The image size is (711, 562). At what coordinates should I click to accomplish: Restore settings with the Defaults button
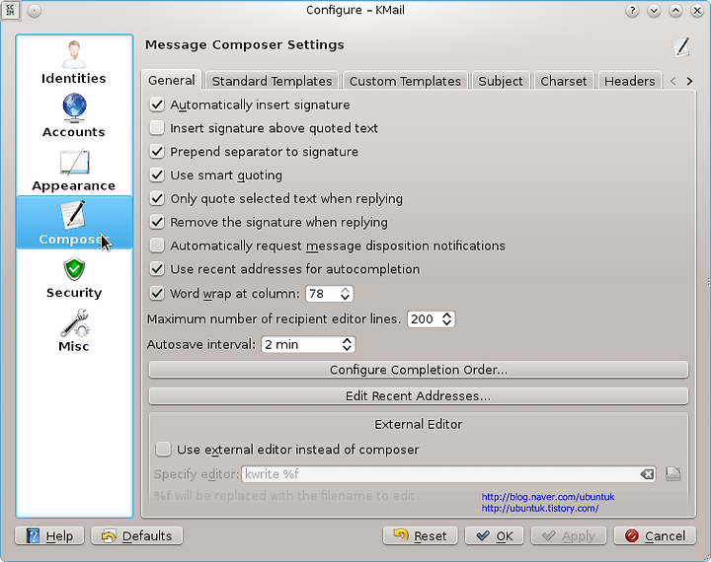137,535
